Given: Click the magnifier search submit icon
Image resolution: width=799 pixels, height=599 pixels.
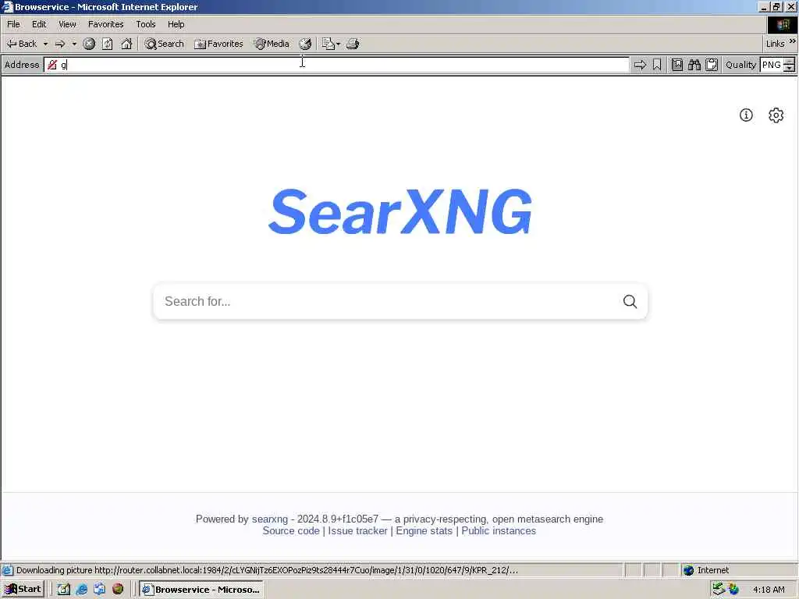Looking at the screenshot, I should [630, 302].
